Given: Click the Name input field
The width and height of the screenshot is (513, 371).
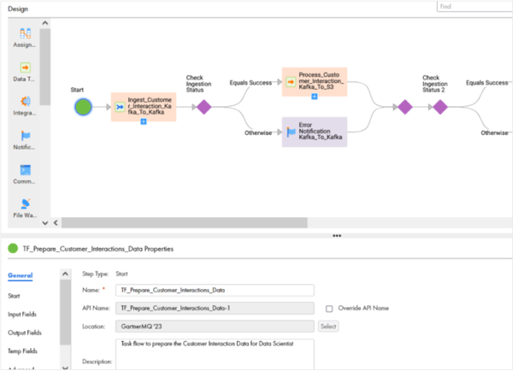Looking at the screenshot, I should click(x=215, y=290).
